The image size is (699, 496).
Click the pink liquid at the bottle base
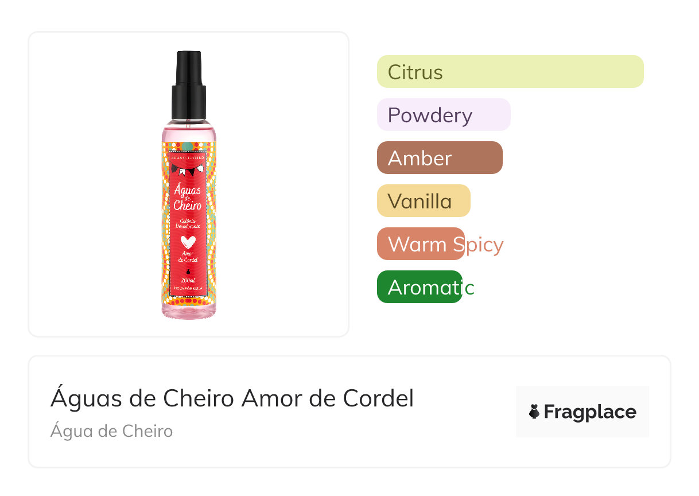pyautogui.click(x=189, y=311)
